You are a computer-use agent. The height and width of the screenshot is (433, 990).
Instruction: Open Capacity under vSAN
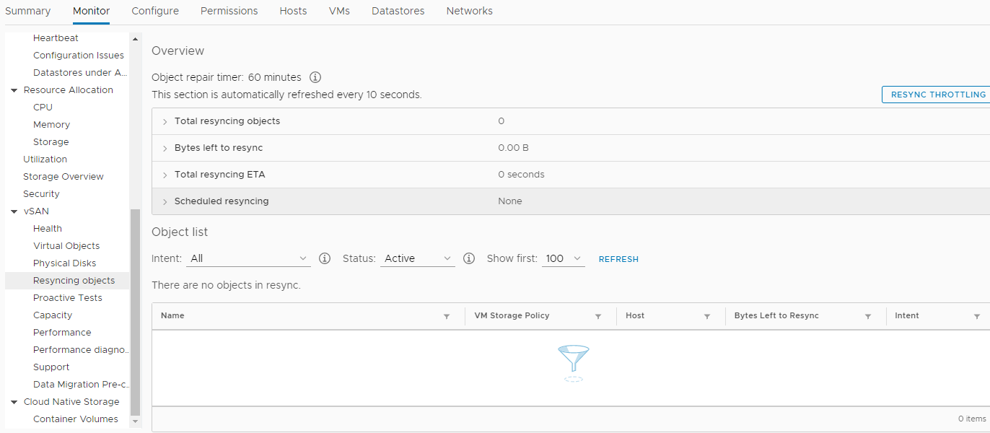click(53, 315)
